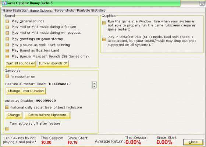Click the Autoplay Disable label
206x147 pixels.
pos(19,101)
